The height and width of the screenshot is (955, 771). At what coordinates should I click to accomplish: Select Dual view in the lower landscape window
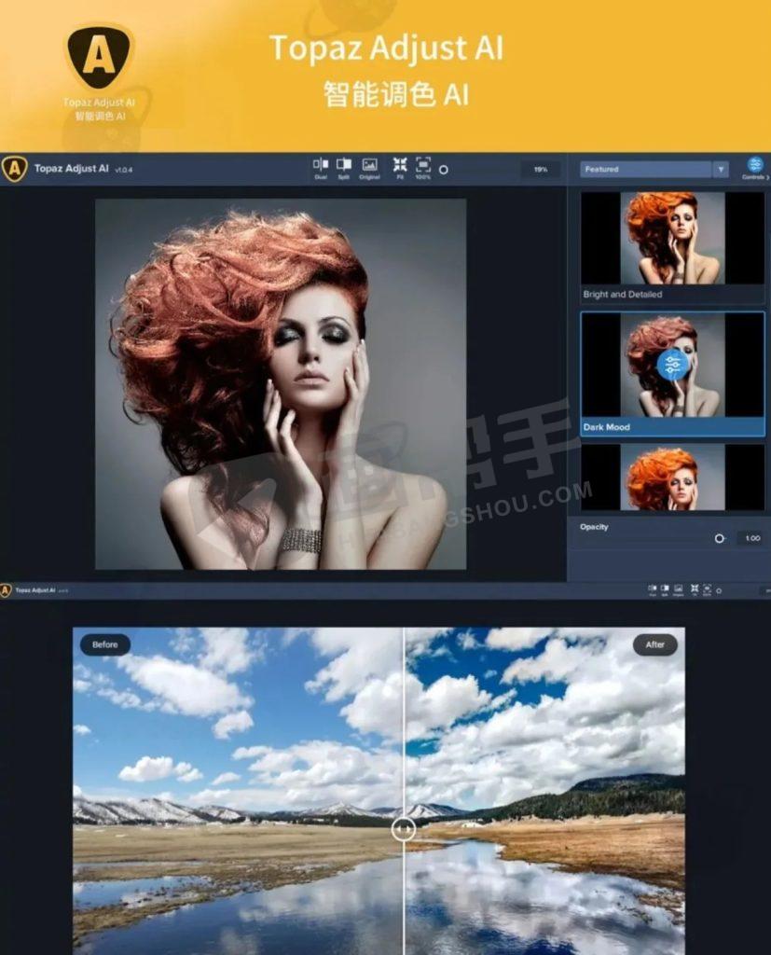tap(653, 589)
